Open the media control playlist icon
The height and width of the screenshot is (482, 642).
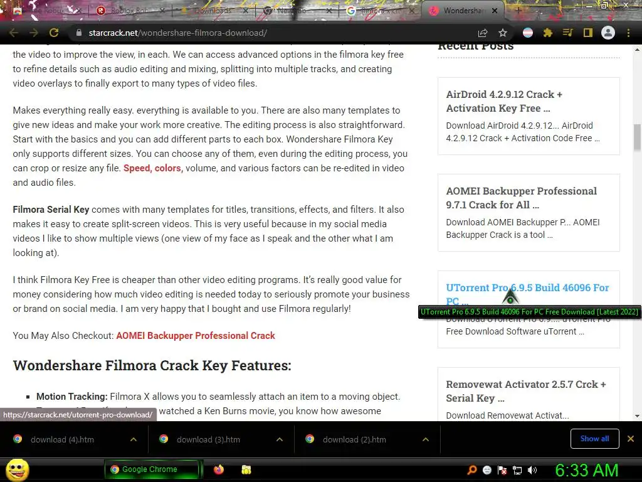click(x=568, y=33)
